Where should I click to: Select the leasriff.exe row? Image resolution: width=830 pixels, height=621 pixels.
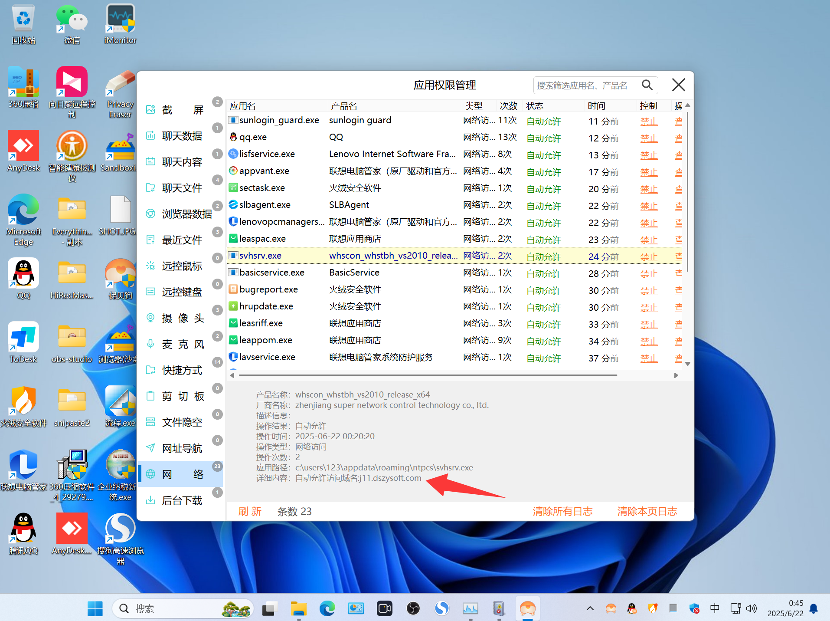[454, 323]
